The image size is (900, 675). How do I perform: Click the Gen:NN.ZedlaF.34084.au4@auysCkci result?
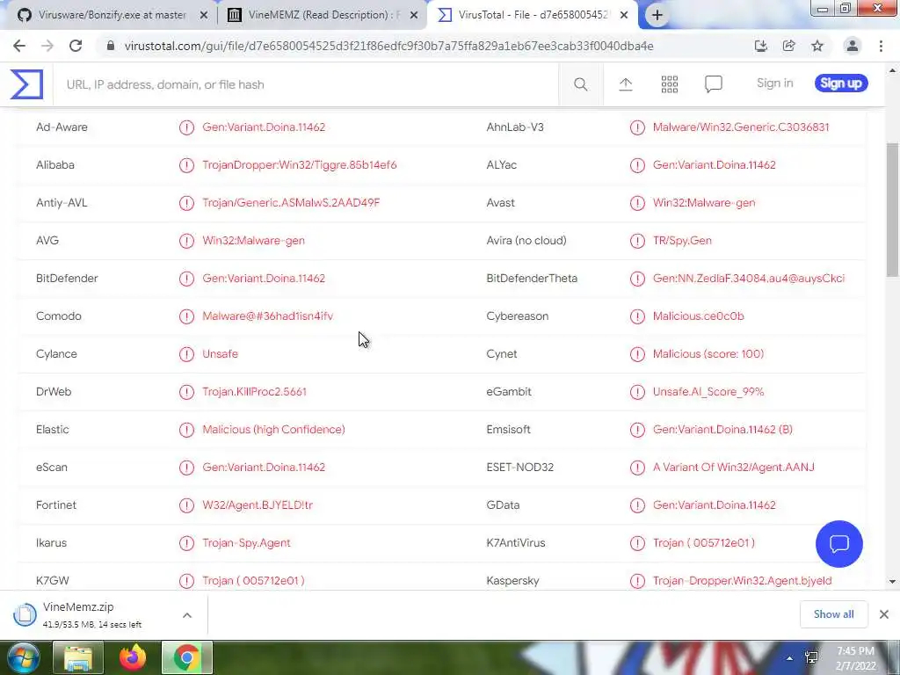click(749, 279)
